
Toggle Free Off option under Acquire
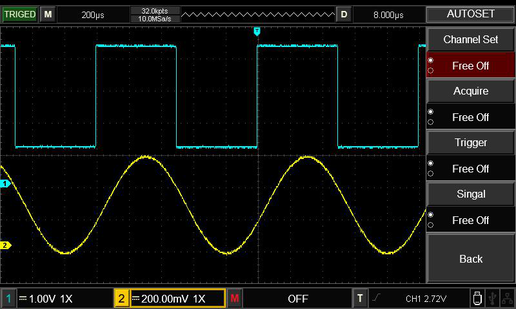click(x=471, y=117)
